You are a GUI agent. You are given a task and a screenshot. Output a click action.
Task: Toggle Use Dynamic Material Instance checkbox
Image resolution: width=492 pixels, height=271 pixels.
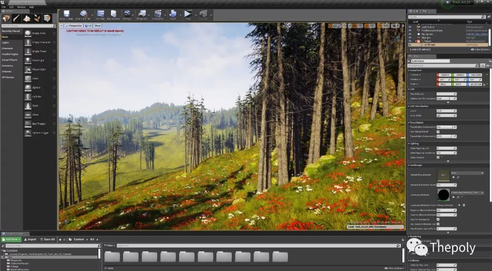(438, 224)
